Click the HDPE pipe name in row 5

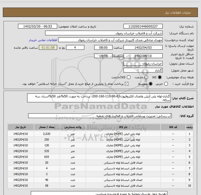point(123,157)
